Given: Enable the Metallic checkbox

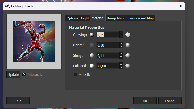Looking at the screenshot, I should click(x=75, y=74).
